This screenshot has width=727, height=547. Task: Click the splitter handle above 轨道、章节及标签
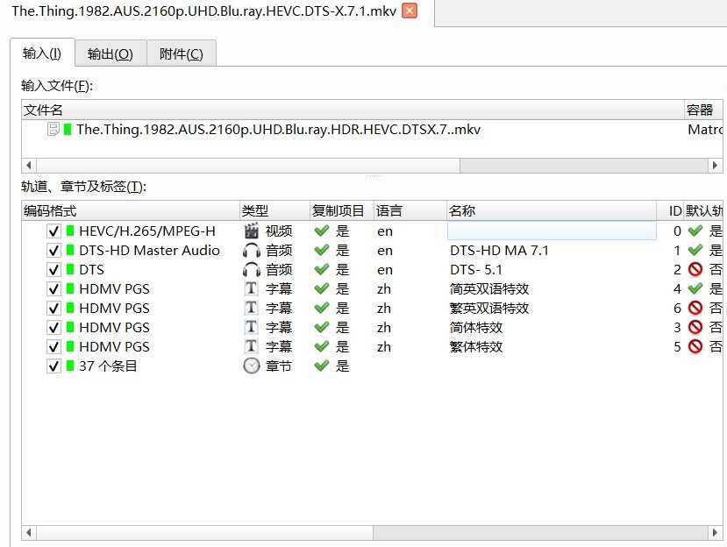374,175
